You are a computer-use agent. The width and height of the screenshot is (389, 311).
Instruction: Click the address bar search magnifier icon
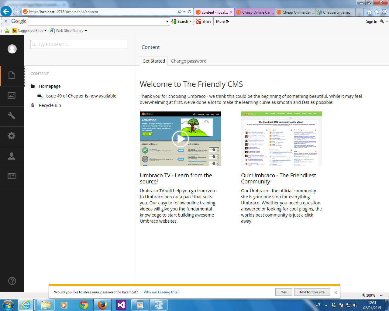click(180, 12)
